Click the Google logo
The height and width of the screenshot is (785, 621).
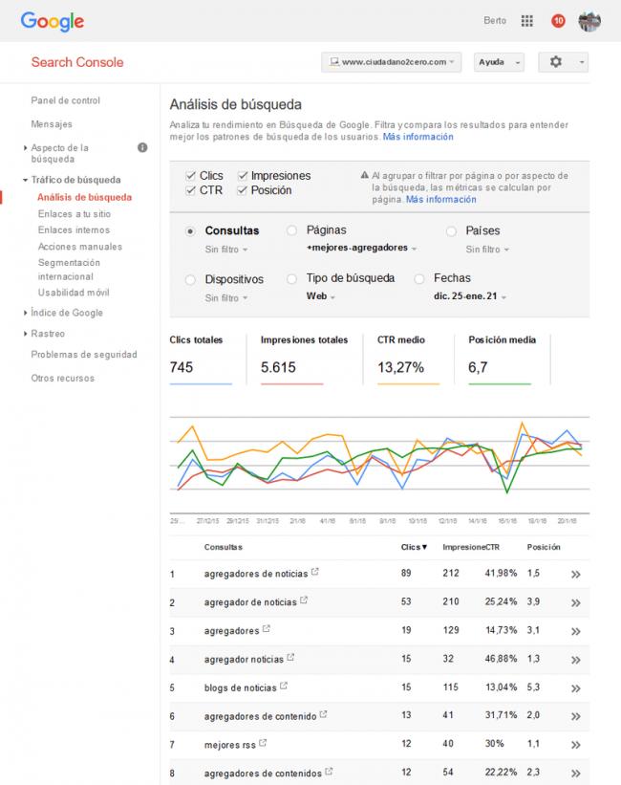click(x=53, y=22)
